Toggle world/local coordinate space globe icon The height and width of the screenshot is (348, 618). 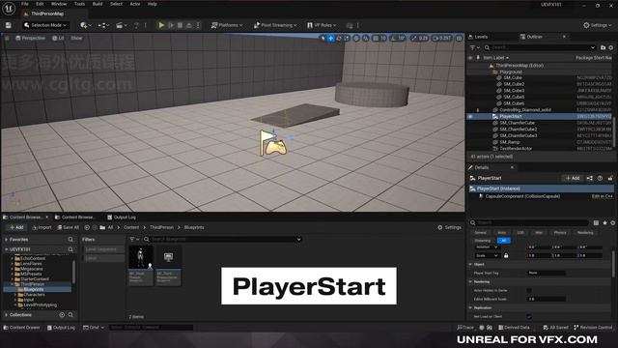pos(356,39)
